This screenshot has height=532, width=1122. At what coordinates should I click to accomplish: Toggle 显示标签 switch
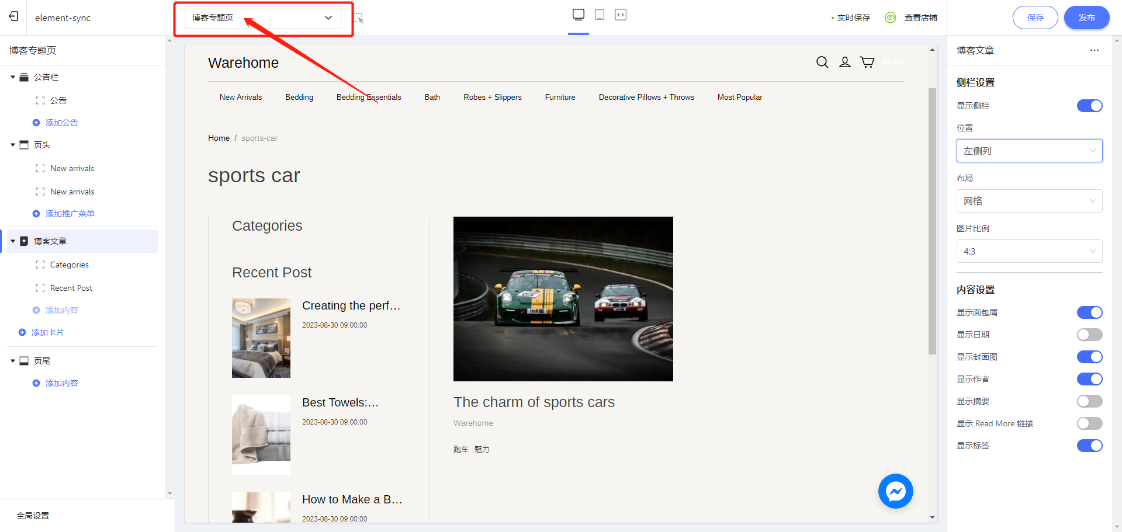click(1089, 446)
